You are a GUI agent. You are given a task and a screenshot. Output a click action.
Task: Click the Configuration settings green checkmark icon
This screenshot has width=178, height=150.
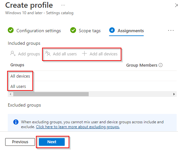[11, 30]
